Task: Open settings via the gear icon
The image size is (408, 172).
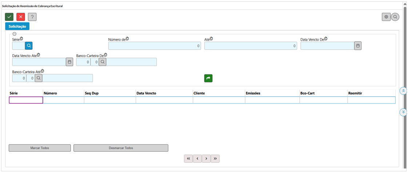Action: click(386, 17)
